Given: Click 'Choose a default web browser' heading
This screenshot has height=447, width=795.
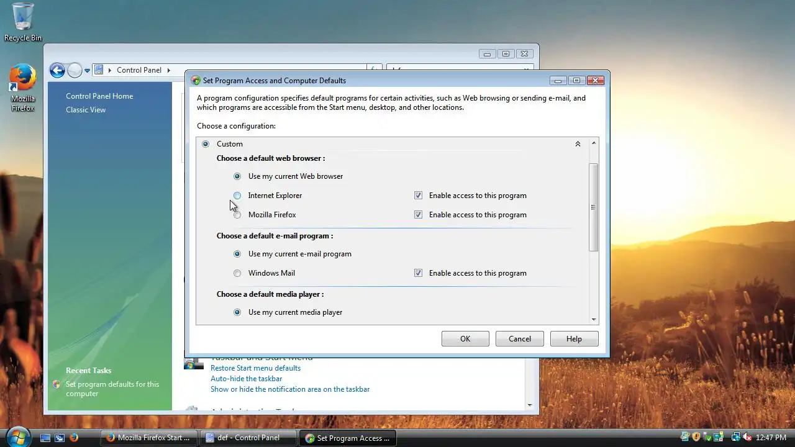Looking at the screenshot, I should coord(271,158).
